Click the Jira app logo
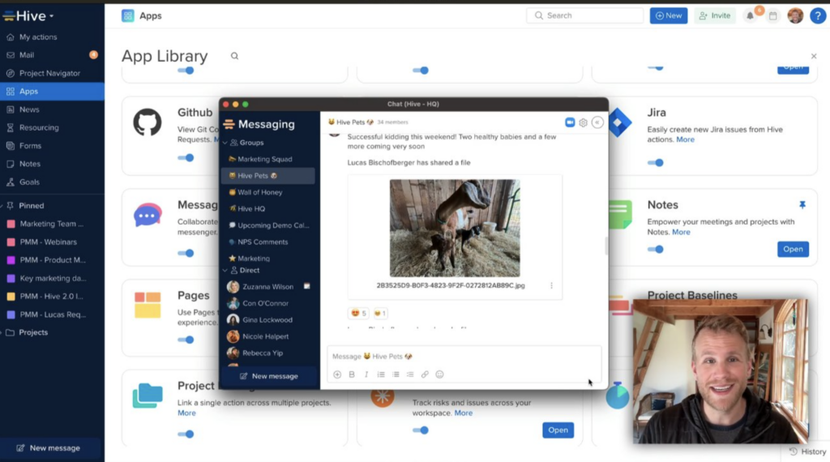This screenshot has height=462, width=830. [618, 122]
